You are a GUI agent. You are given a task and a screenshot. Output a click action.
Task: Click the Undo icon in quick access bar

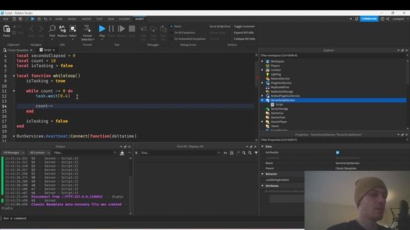(45, 19)
